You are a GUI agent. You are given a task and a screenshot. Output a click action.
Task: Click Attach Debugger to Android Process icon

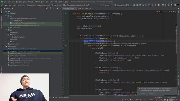tap(152, 5)
